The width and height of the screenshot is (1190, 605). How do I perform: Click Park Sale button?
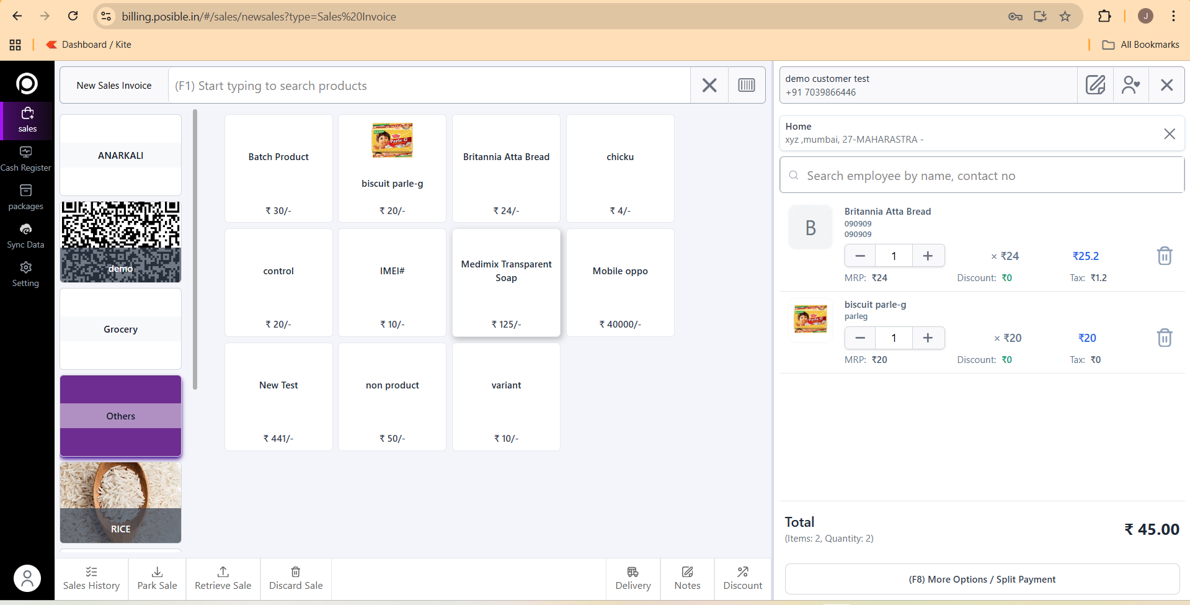157,578
